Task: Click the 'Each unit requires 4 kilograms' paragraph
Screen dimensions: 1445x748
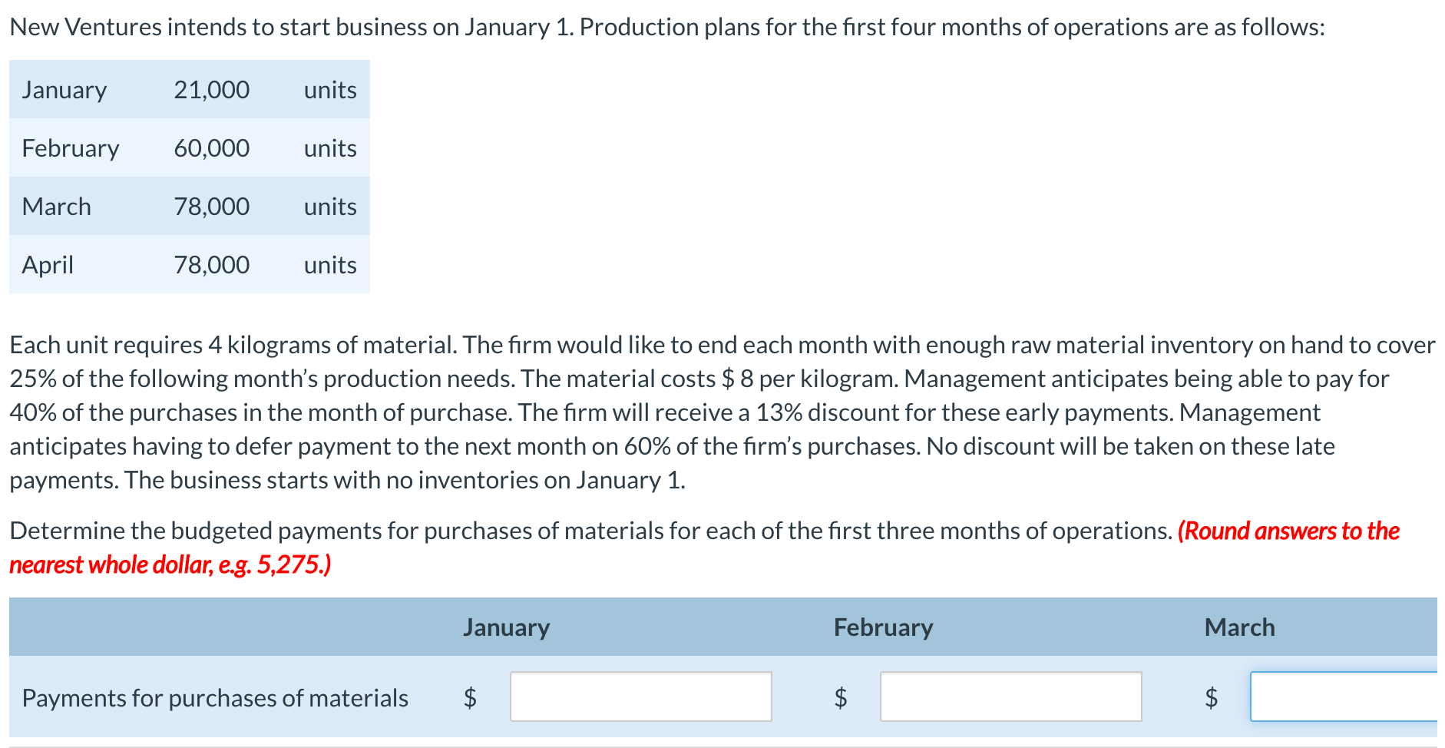Action: coord(722,412)
